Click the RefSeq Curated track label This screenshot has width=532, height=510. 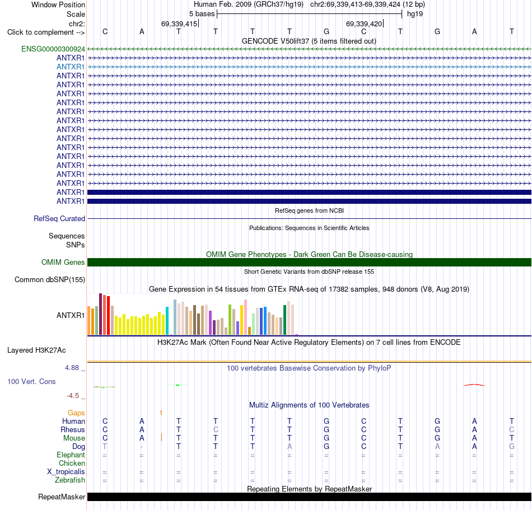59,219
